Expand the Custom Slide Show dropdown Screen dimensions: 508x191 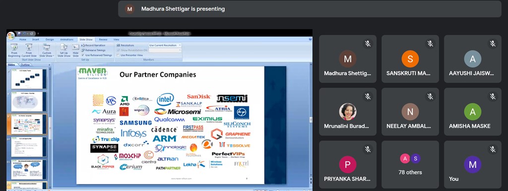click(x=47, y=50)
